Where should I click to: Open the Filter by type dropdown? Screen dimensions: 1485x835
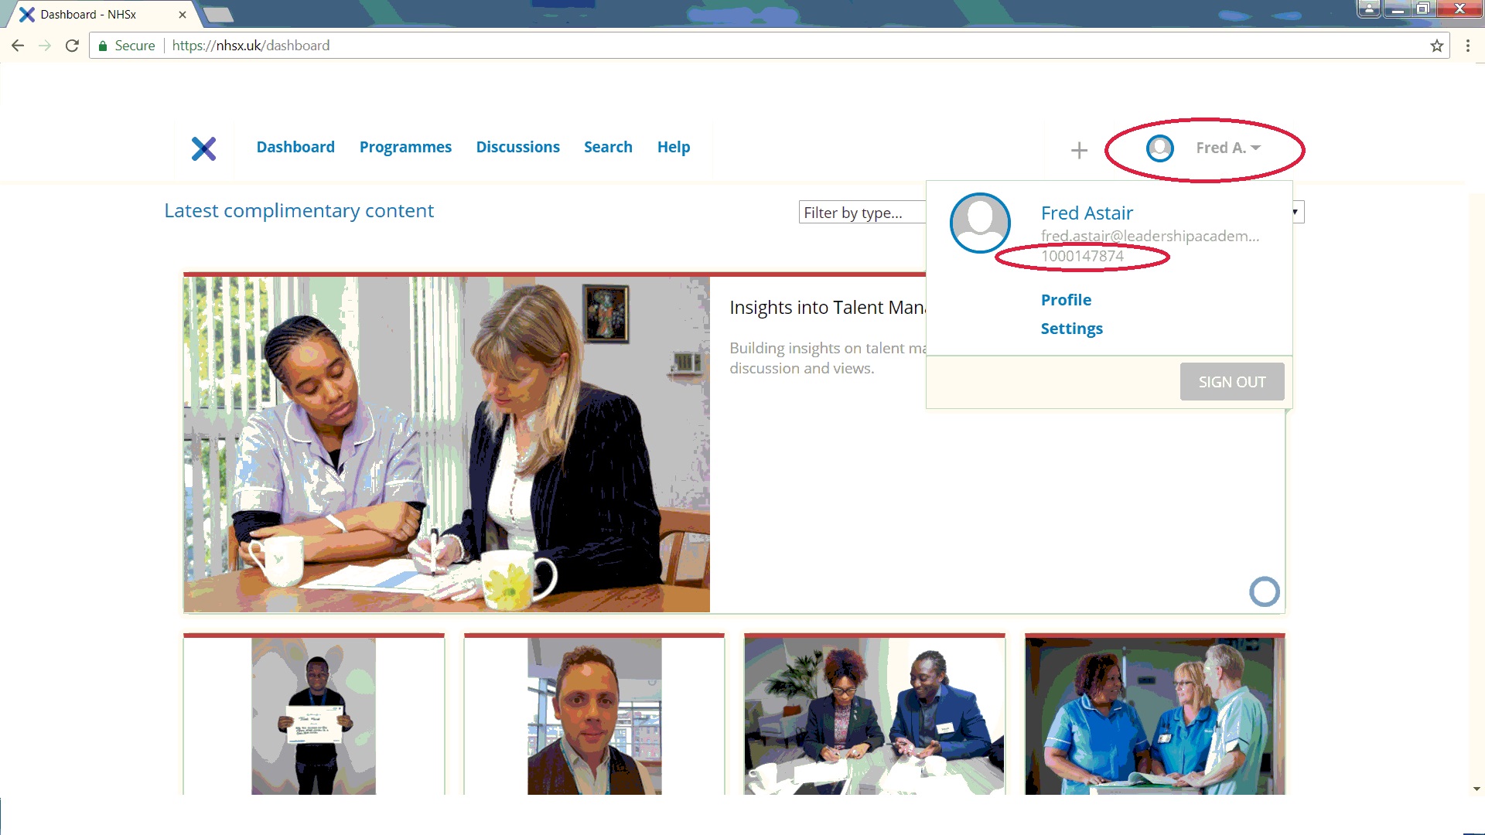coord(861,213)
